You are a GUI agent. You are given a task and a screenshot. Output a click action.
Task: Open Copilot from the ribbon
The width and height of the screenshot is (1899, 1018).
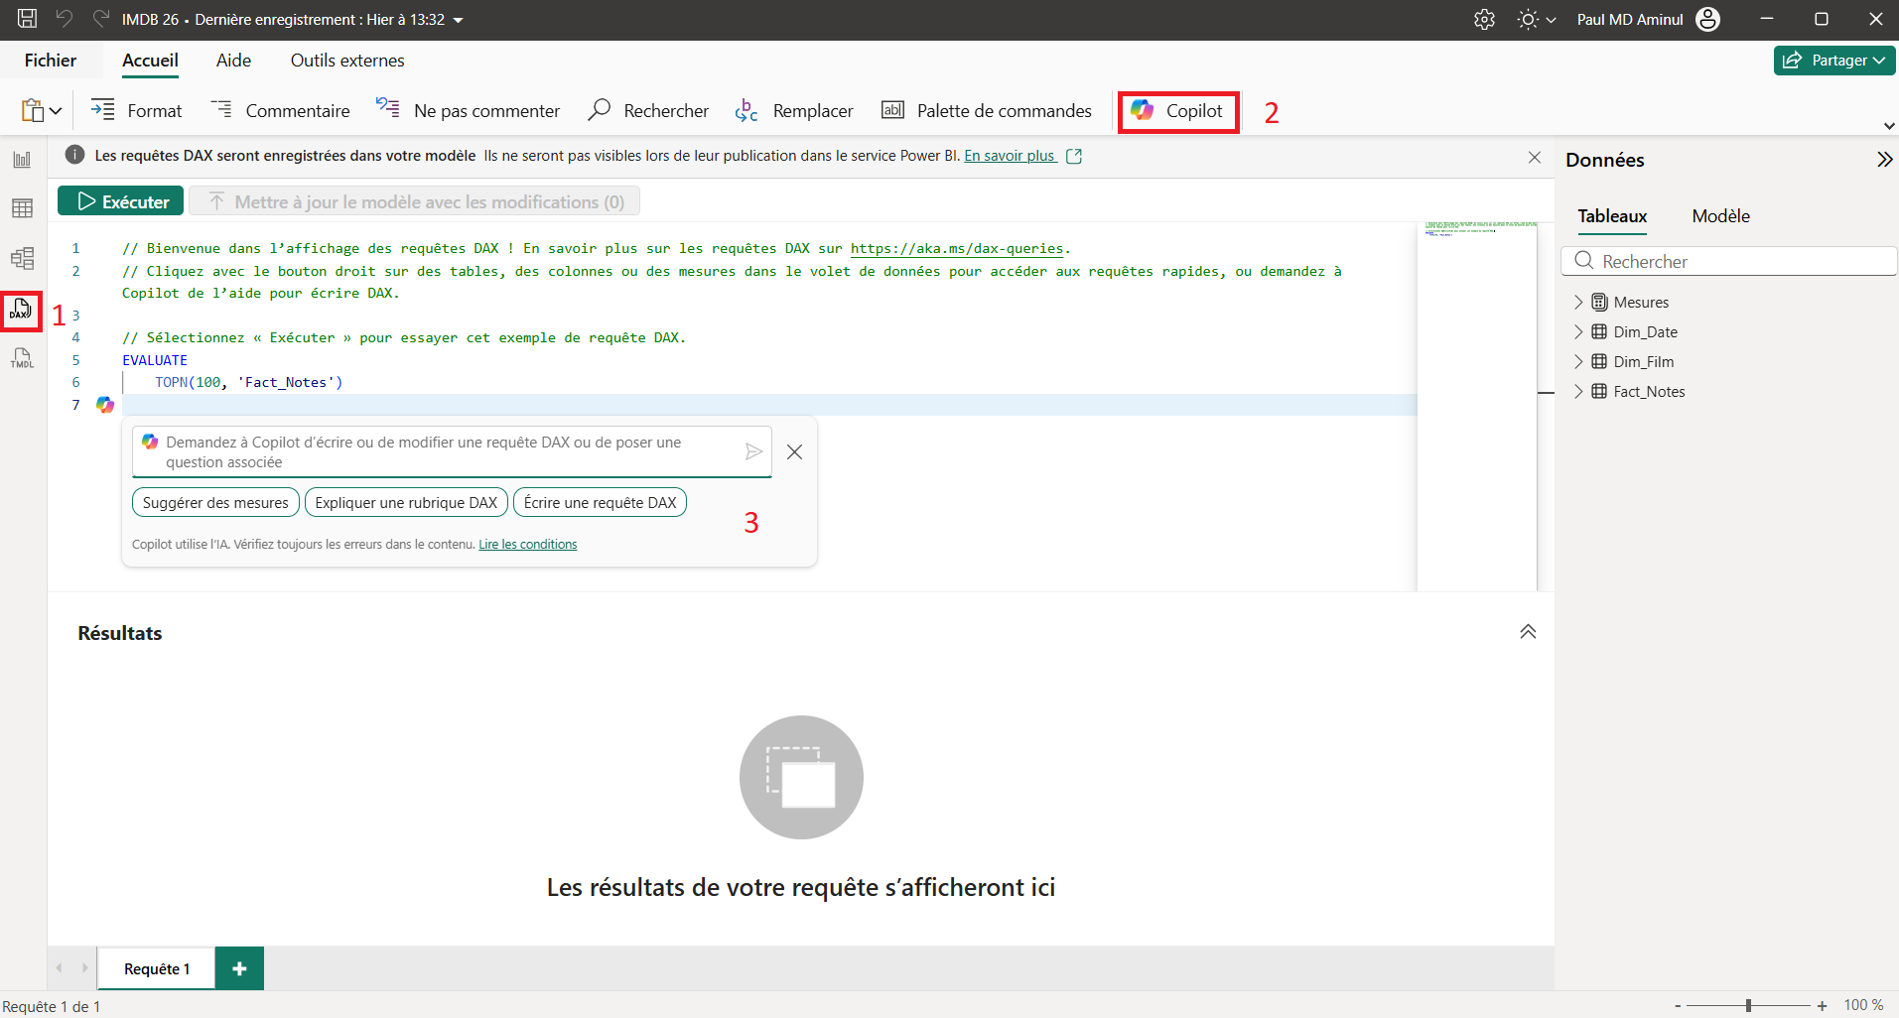click(1178, 111)
